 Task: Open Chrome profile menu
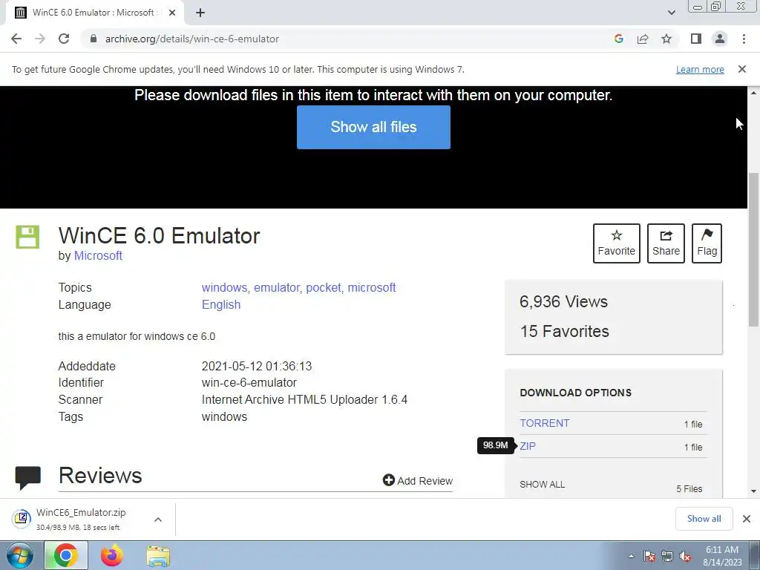click(x=720, y=39)
